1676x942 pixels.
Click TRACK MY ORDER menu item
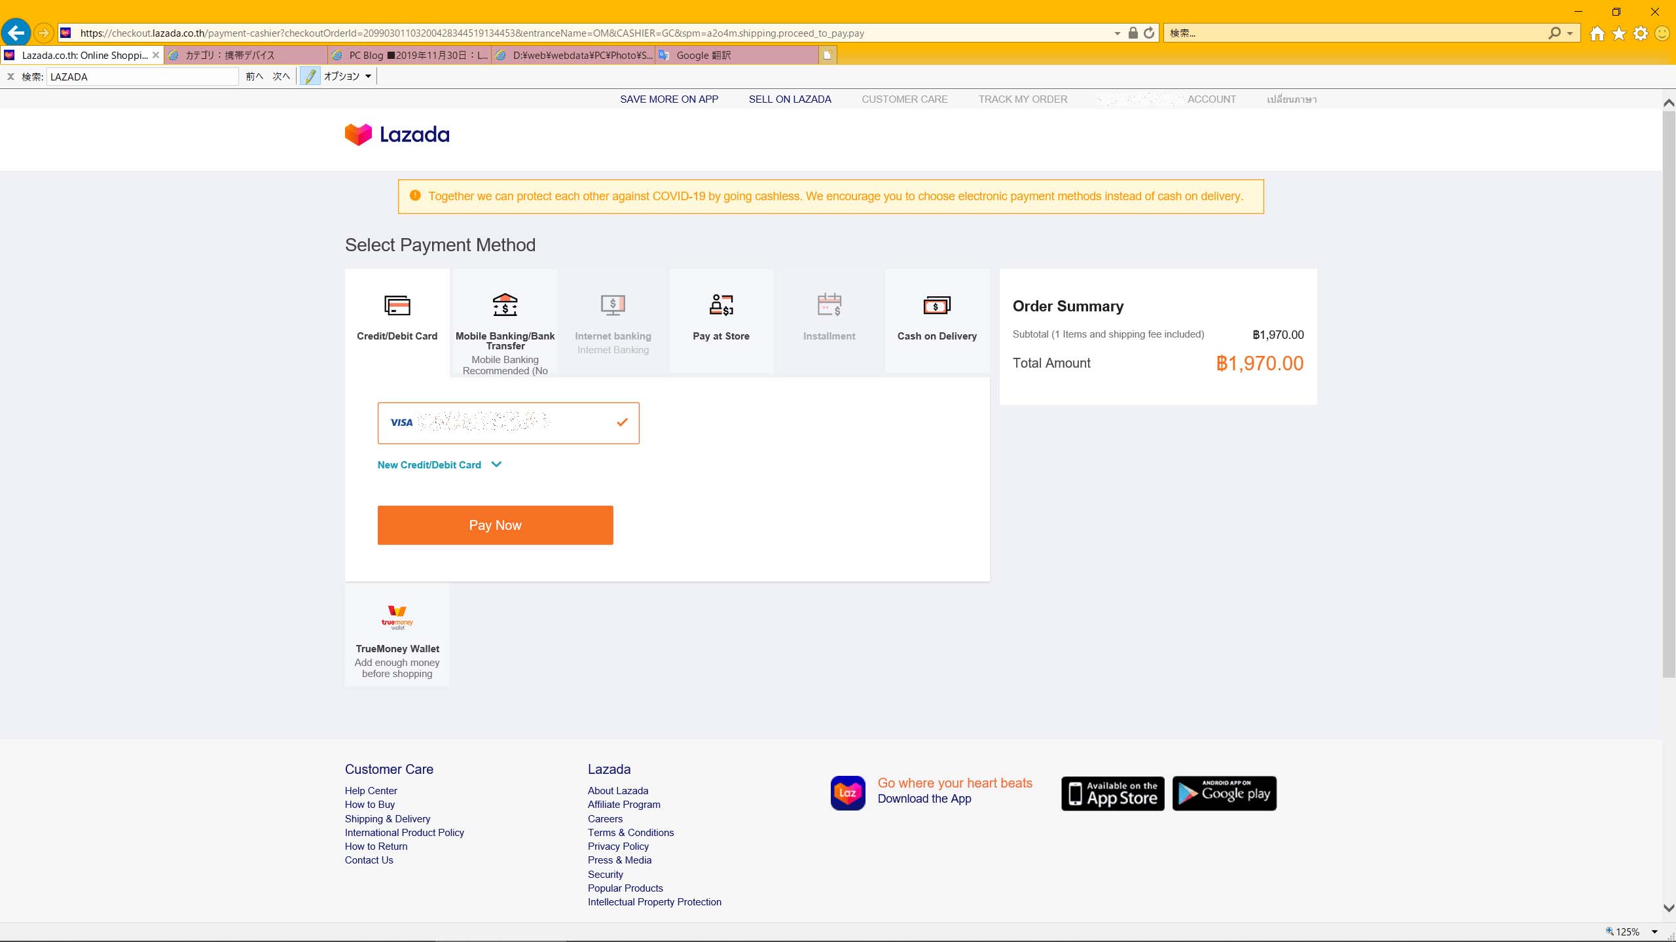[1023, 99]
